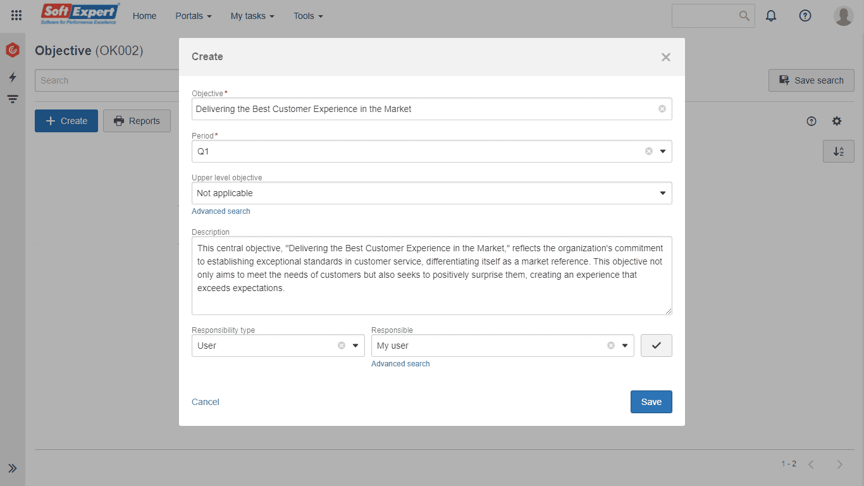Click Cancel in the Create dialog

click(x=206, y=402)
